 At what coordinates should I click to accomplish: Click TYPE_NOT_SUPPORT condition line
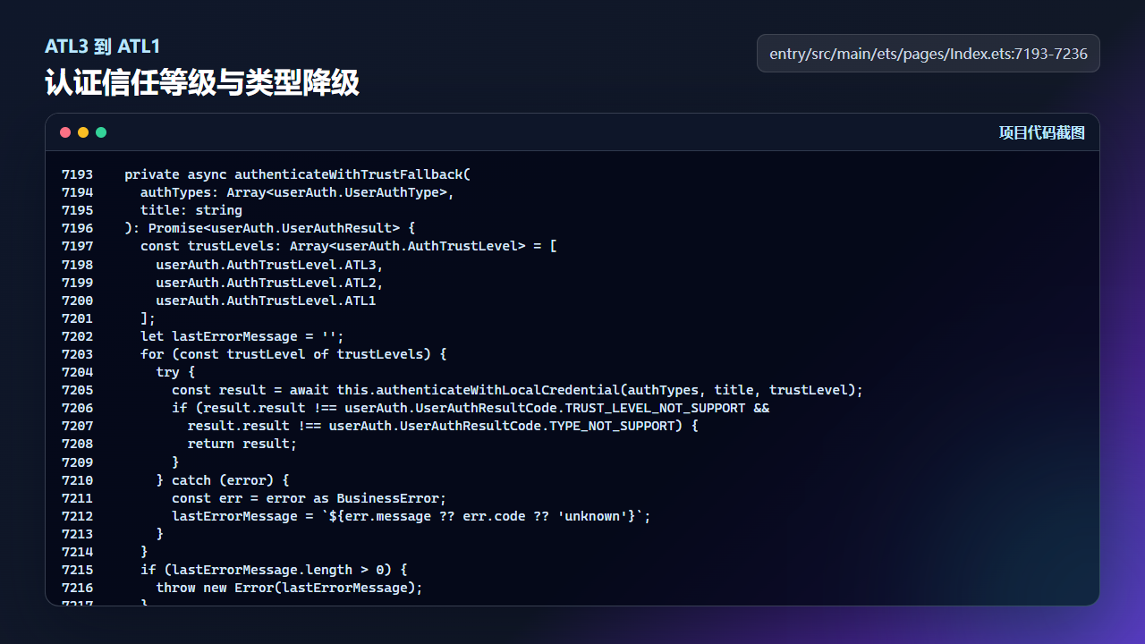443,426
